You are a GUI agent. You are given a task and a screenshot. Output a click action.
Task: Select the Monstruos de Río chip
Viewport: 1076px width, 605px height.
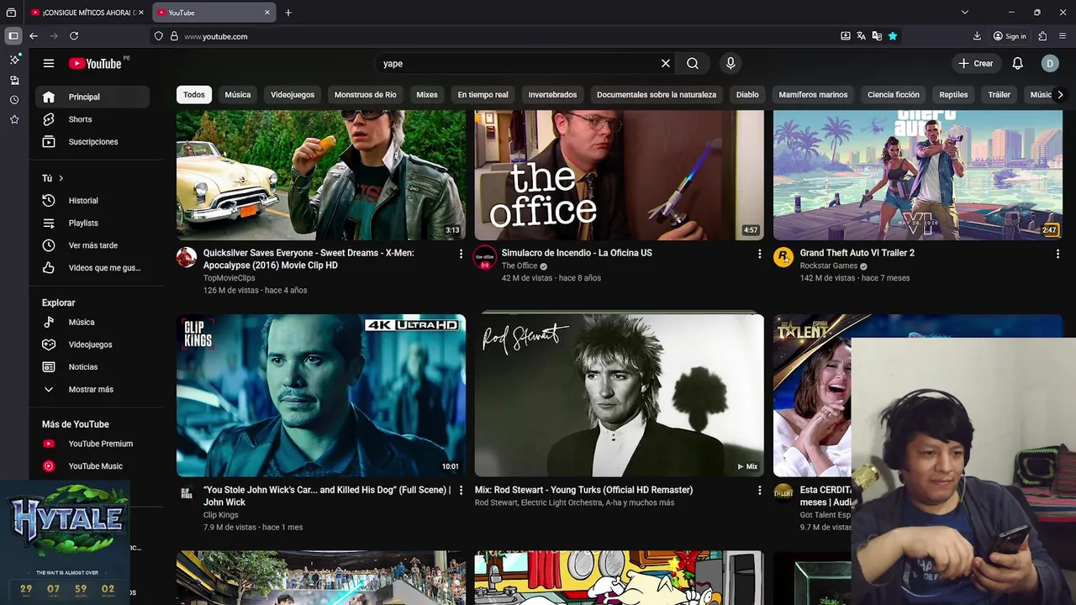(366, 95)
